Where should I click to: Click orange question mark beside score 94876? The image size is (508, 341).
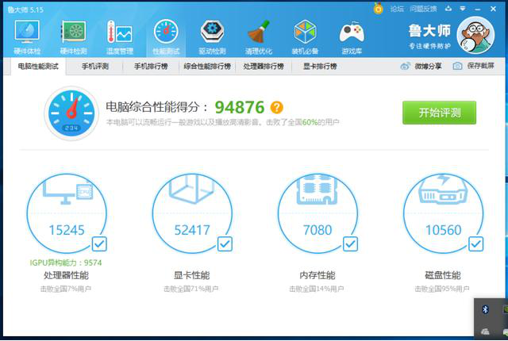[276, 107]
